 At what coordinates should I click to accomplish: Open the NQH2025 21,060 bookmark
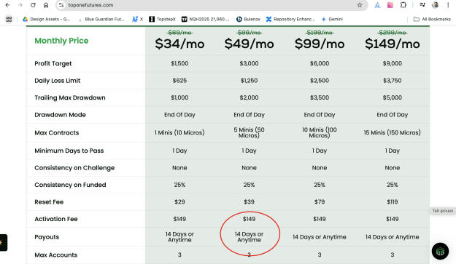(x=205, y=19)
